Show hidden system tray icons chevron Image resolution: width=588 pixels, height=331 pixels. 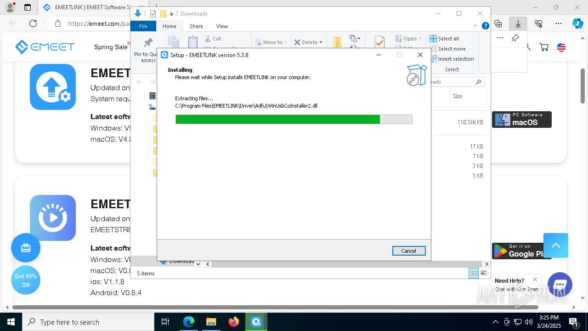[495, 322]
